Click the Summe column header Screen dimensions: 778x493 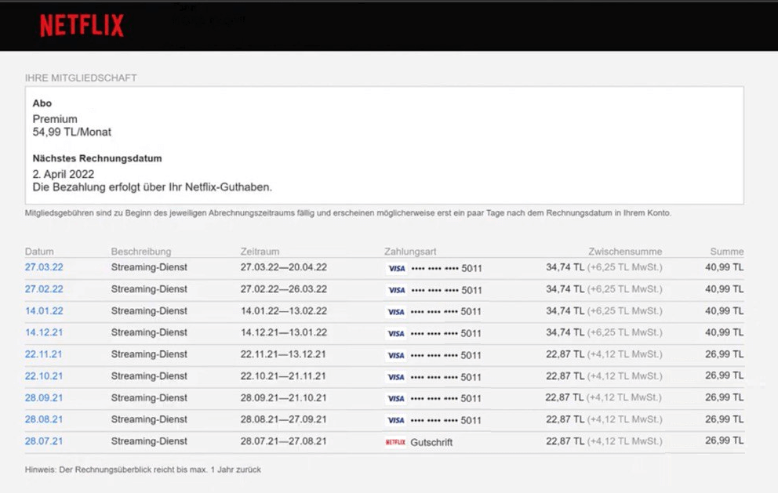(x=727, y=252)
